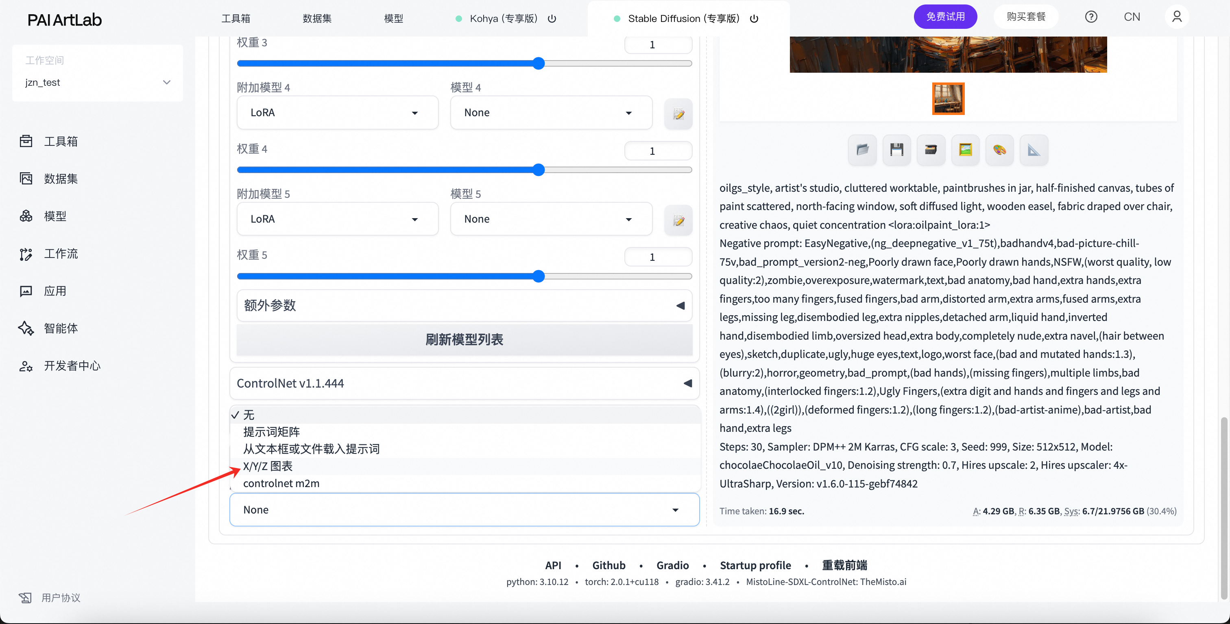Image resolution: width=1230 pixels, height=624 pixels.
Task: Toggle Stable Diffusion power button
Action: click(x=754, y=19)
